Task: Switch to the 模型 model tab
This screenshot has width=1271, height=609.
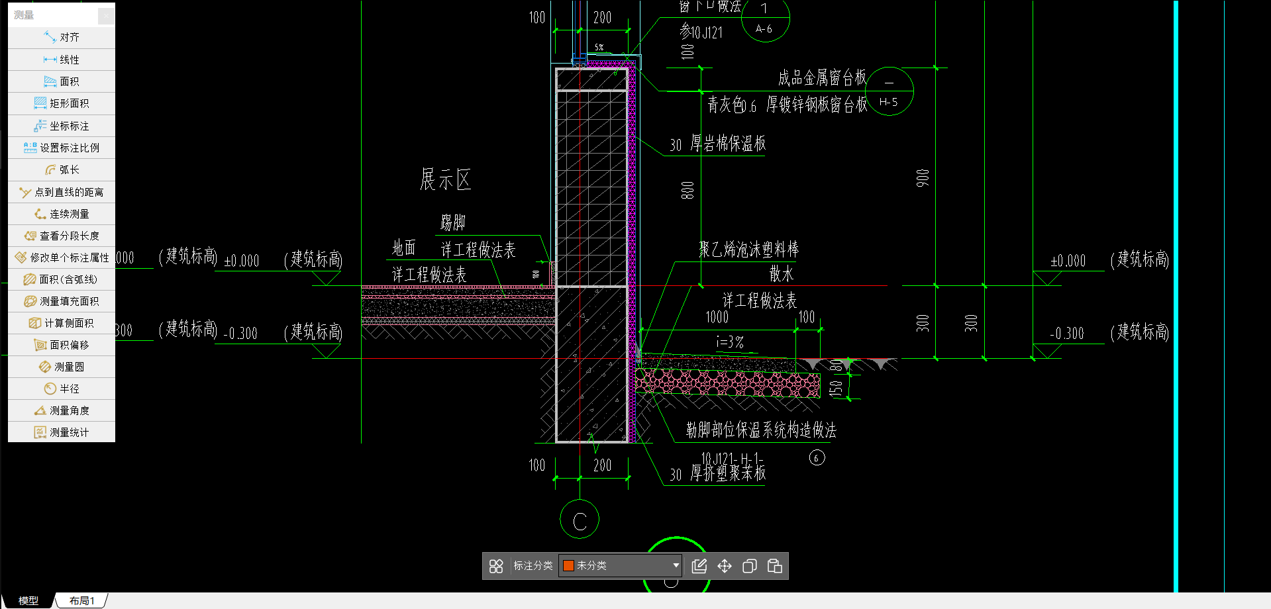Action: click(x=28, y=600)
